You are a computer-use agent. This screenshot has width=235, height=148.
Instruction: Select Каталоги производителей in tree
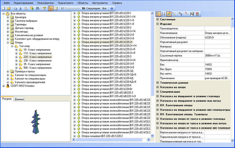[x=30, y=82]
